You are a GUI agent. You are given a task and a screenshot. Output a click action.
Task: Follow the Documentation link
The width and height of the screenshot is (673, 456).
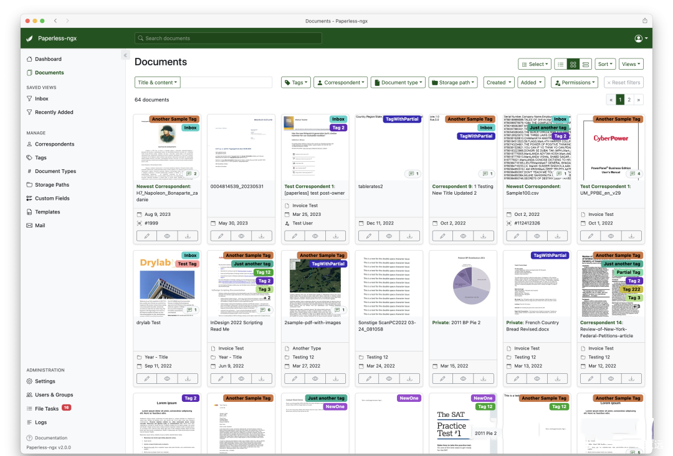click(47, 438)
